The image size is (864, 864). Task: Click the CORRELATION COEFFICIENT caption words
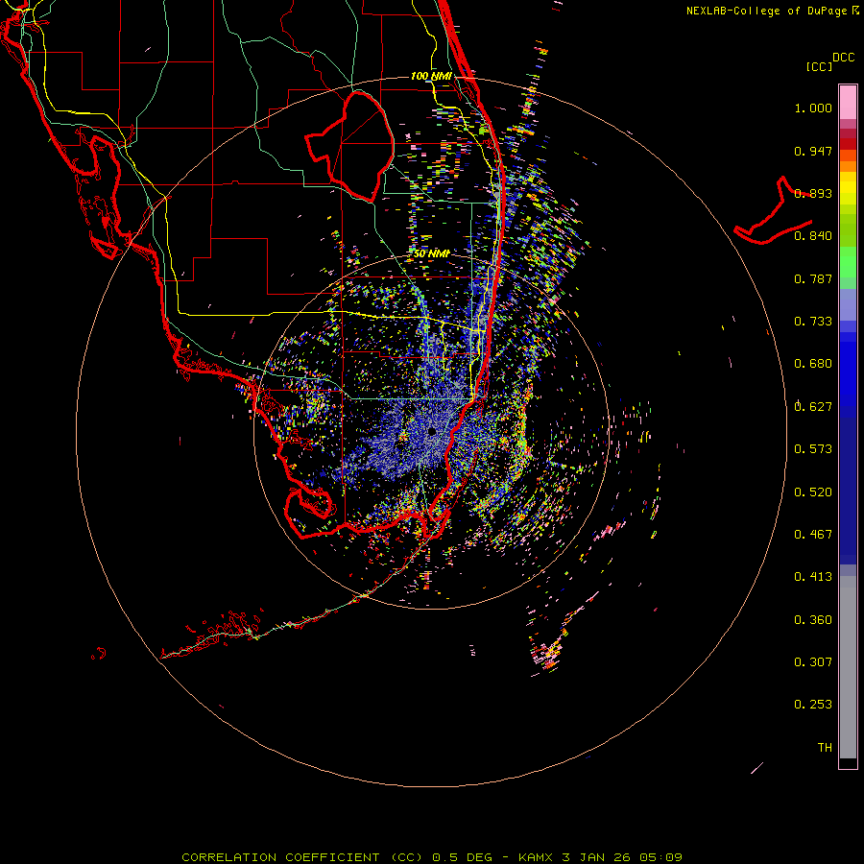[x=281, y=857]
